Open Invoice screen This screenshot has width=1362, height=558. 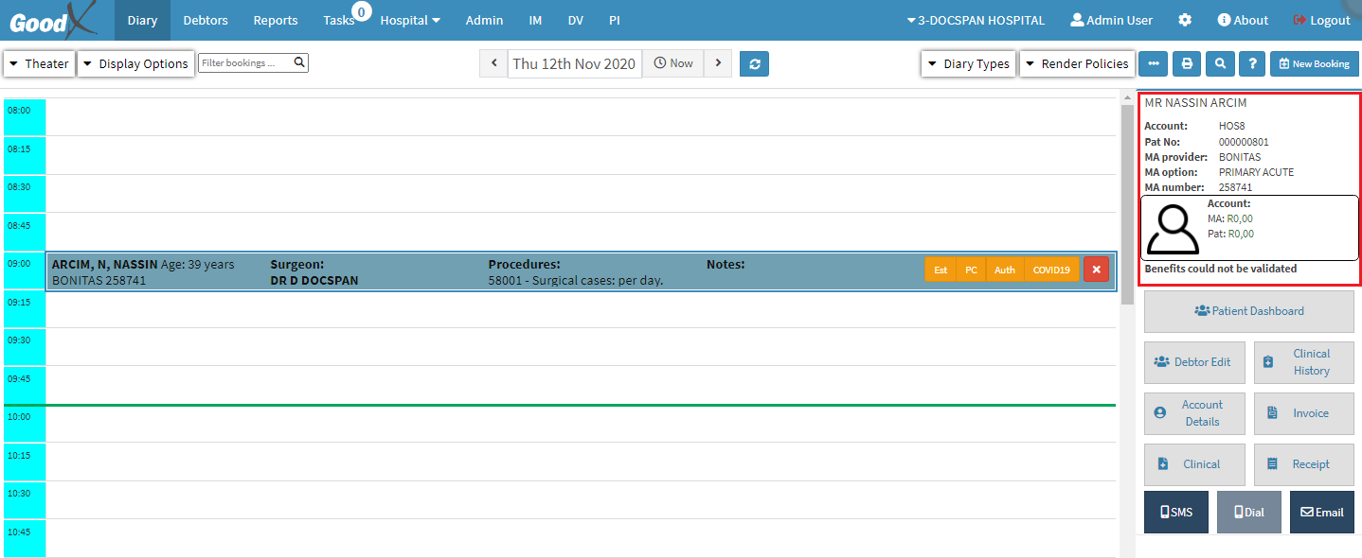1303,413
